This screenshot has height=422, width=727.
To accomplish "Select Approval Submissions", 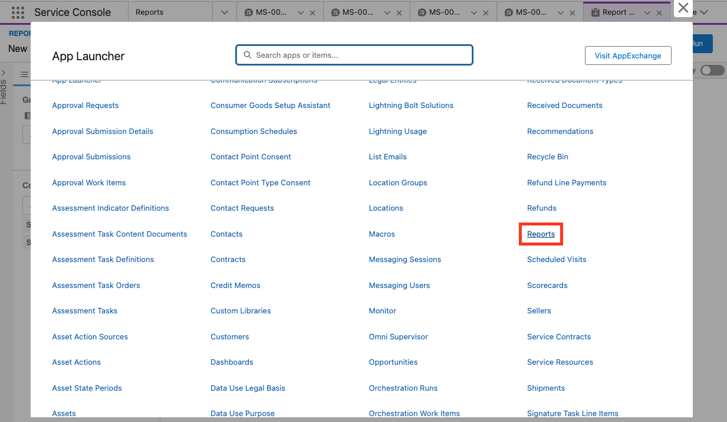I will [91, 157].
